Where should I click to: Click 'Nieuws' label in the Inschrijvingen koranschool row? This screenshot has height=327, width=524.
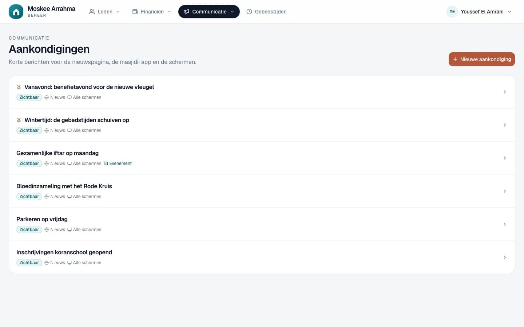(57, 263)
